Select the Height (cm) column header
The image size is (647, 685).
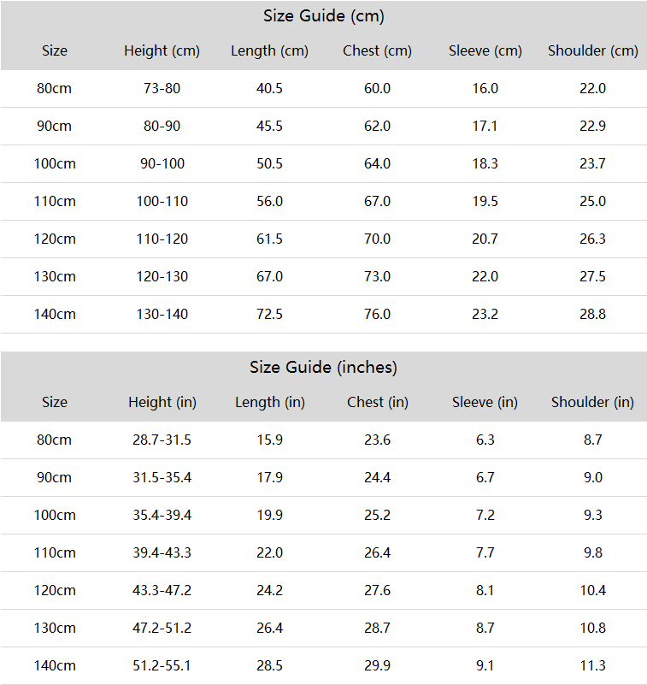click(x=162, y=50)
